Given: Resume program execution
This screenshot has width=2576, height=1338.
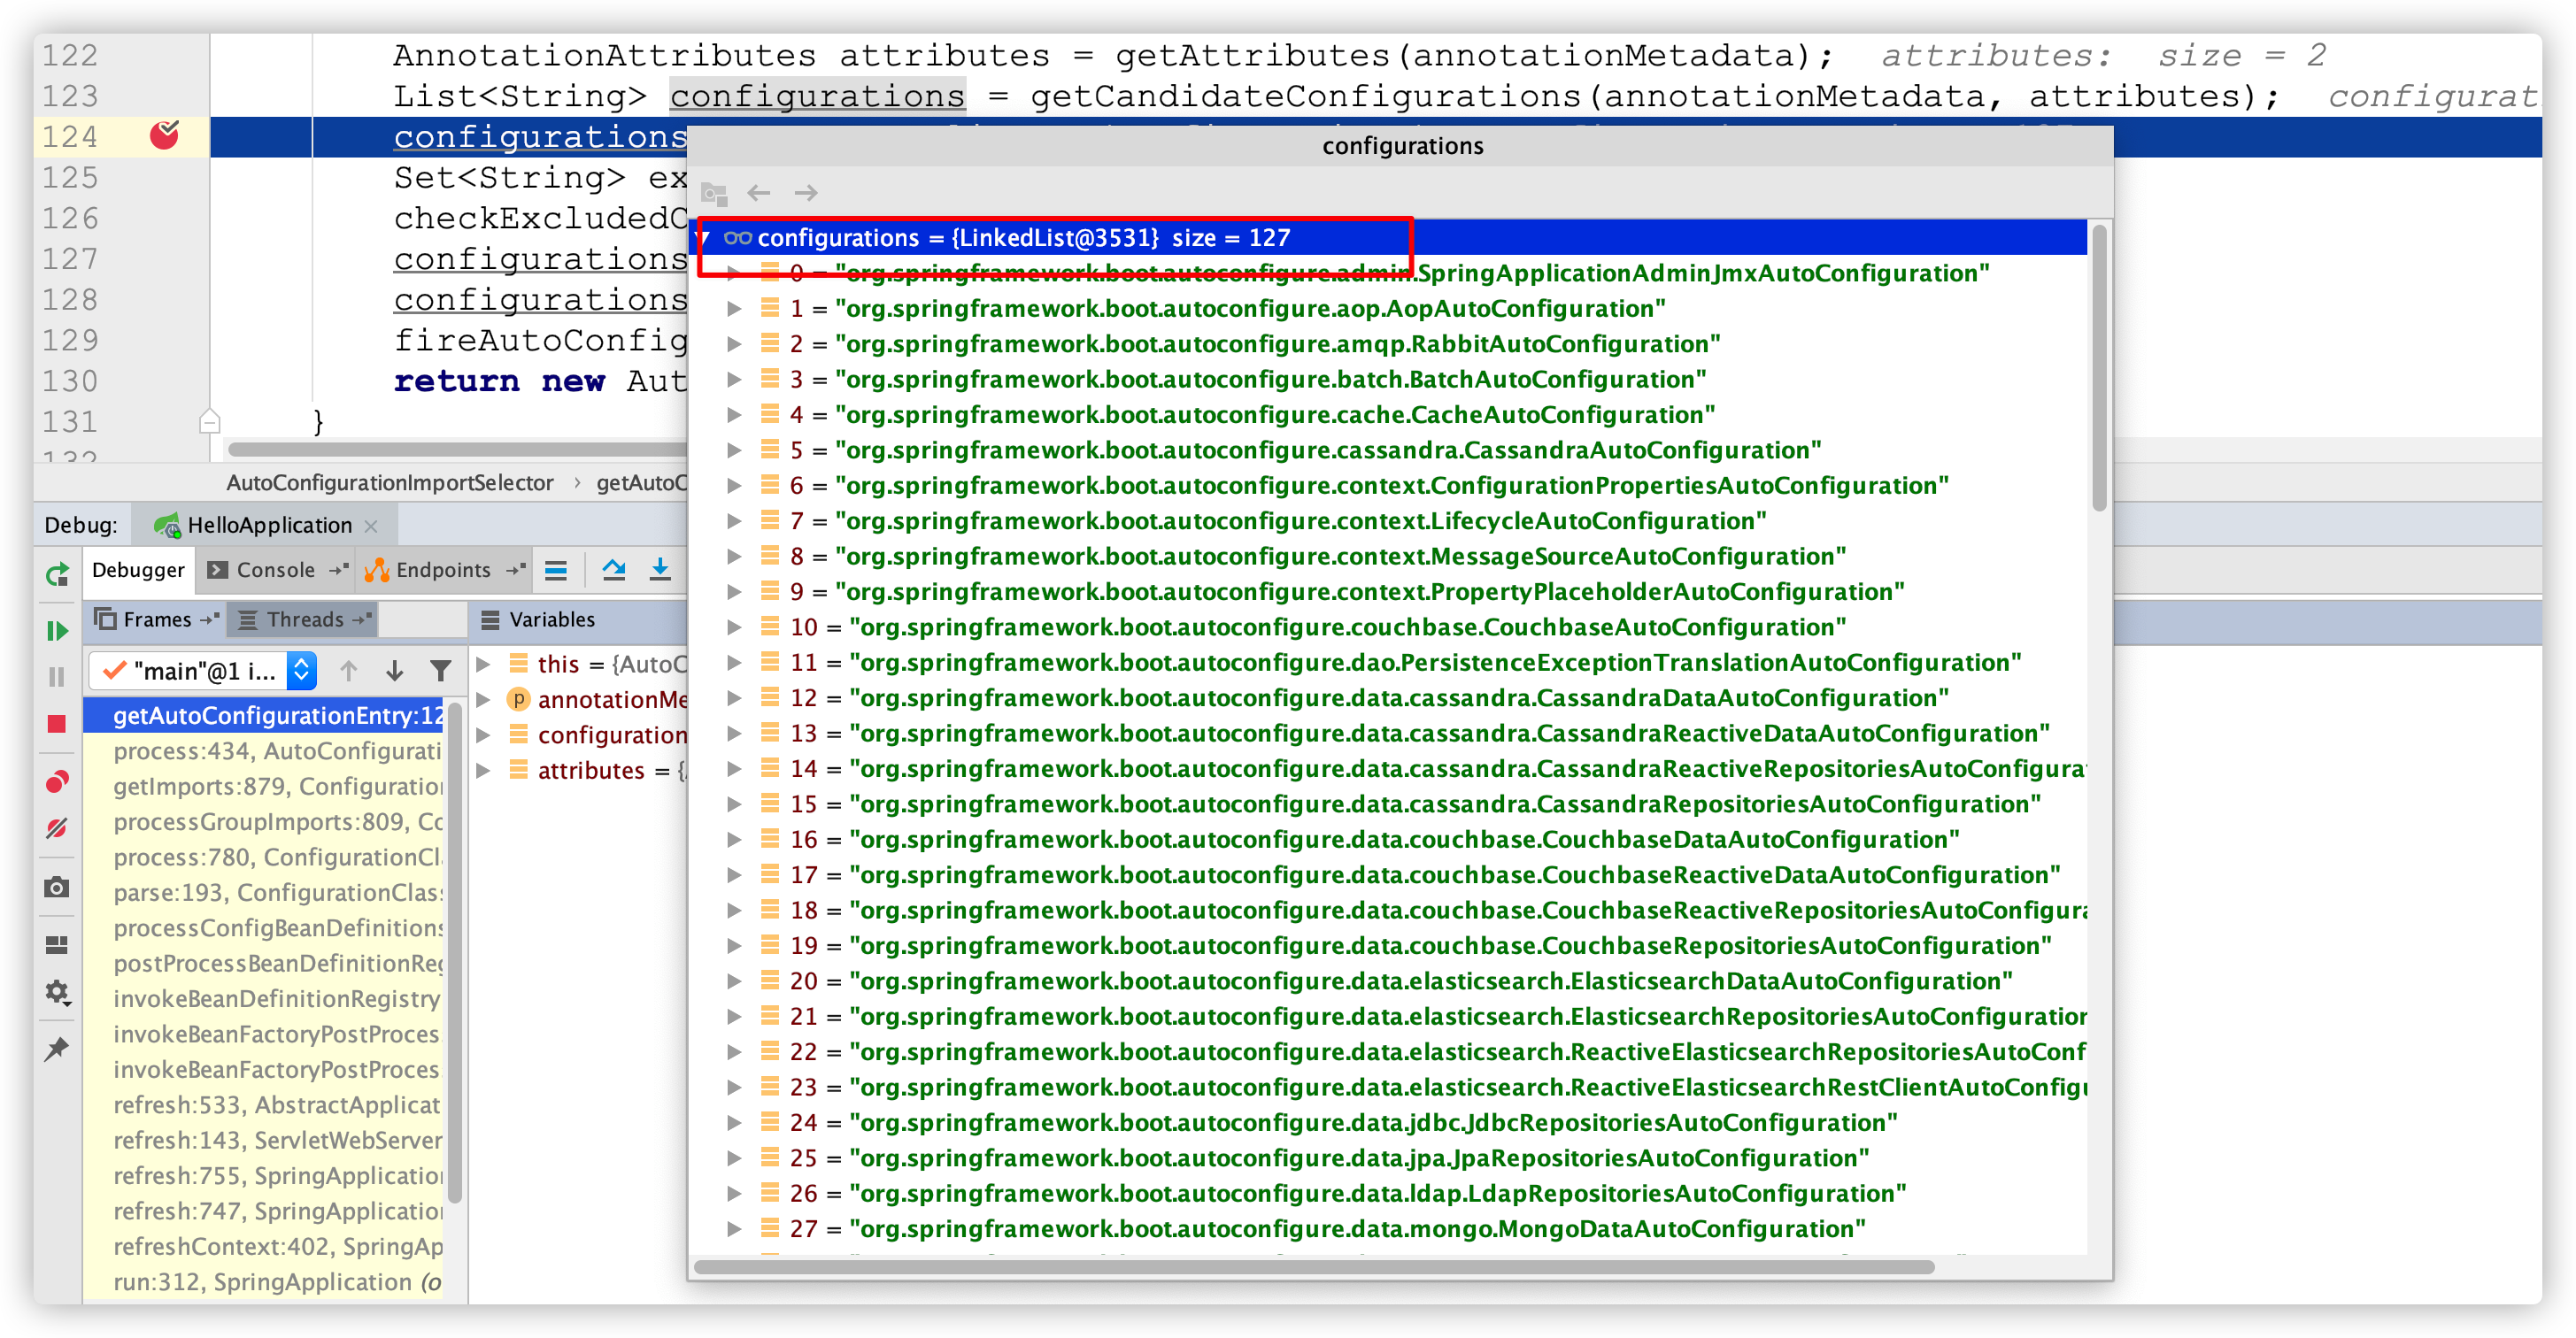Looking at the screenshot, I should pyautogui.click(x=57, y=630).
